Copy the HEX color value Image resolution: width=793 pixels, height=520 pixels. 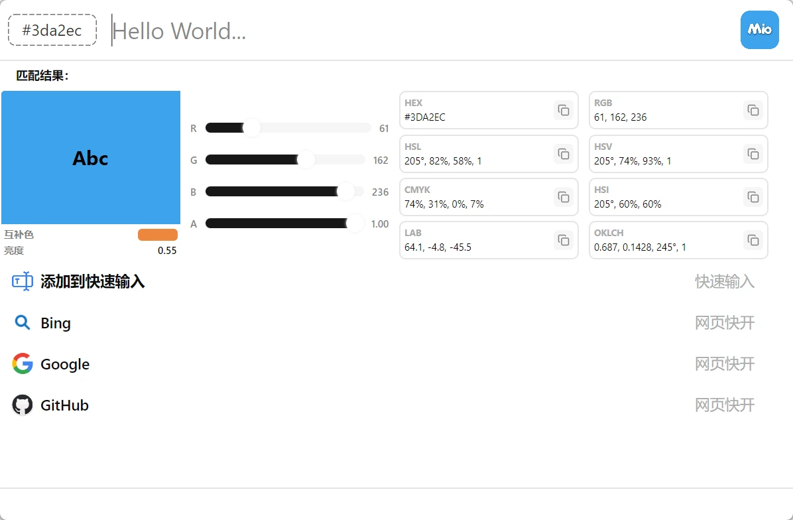563,110
